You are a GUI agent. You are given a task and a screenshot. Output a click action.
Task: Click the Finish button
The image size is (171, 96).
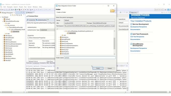pyautogui.click(x=98, y=68)
